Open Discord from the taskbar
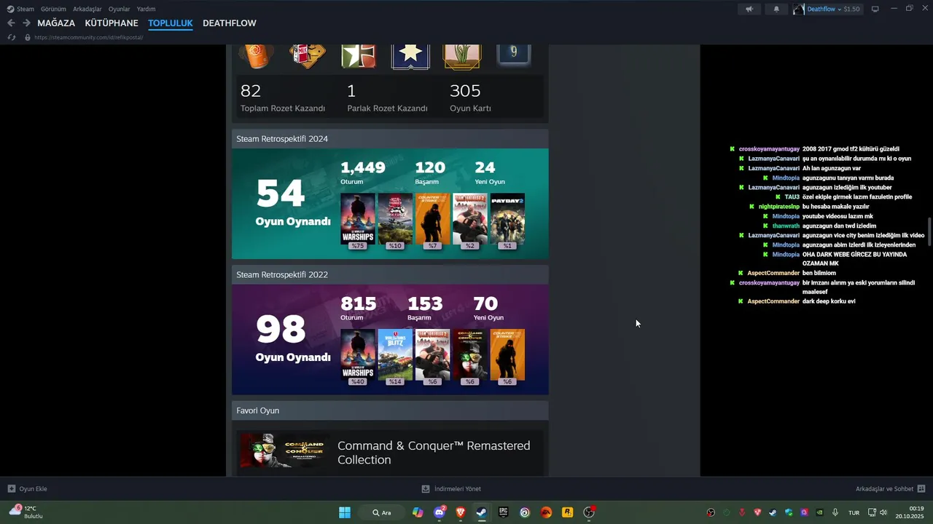Screen dimensions: 933x524 point(440,512)
